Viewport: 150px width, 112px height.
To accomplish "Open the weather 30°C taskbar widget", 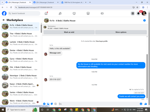I will click(x=115, y=110).
